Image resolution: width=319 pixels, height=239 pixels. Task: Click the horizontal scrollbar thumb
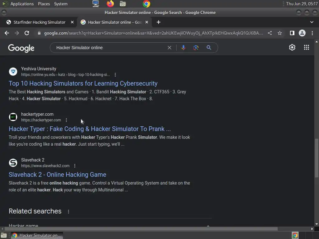coord(141,229)
